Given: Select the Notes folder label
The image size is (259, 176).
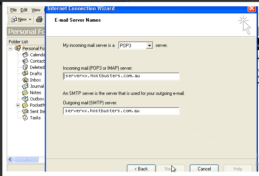Looking at the screenshot, I should (x=35, y=93).
